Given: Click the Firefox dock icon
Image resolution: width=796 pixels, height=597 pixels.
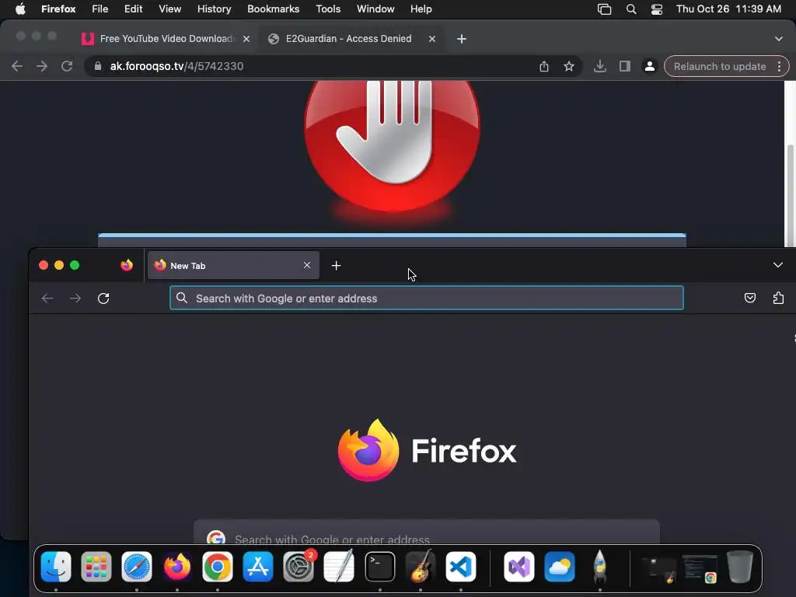Looking at the screenshot, I should (177, 567).
